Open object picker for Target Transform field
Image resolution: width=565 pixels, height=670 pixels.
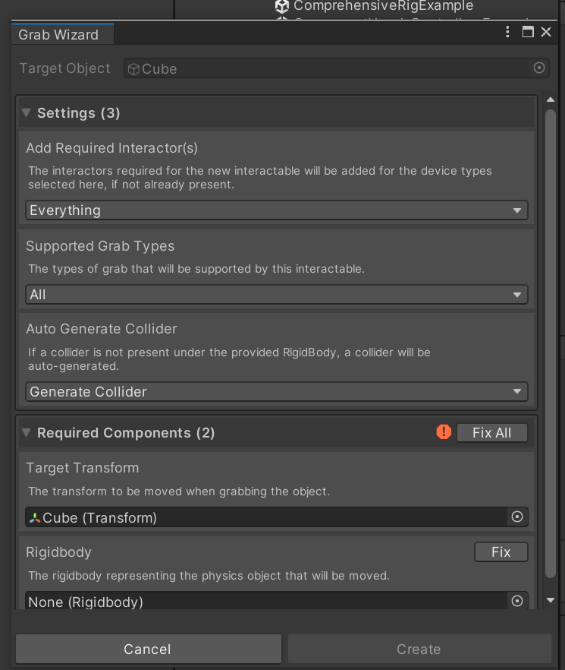(517, 517)
